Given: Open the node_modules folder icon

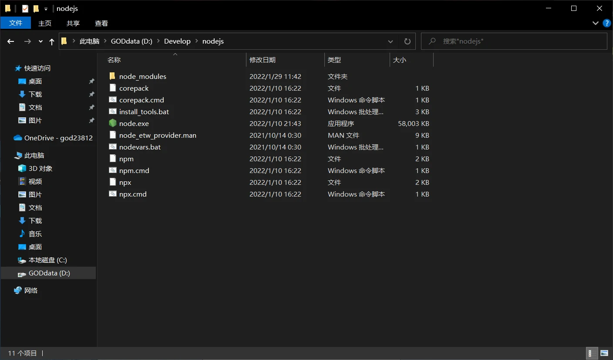Looking at the screenshot, I should click(x=112, y=76).
